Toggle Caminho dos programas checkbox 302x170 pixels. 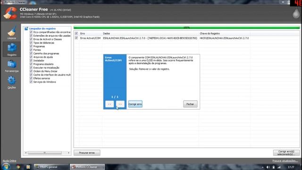tap(31, 53)
